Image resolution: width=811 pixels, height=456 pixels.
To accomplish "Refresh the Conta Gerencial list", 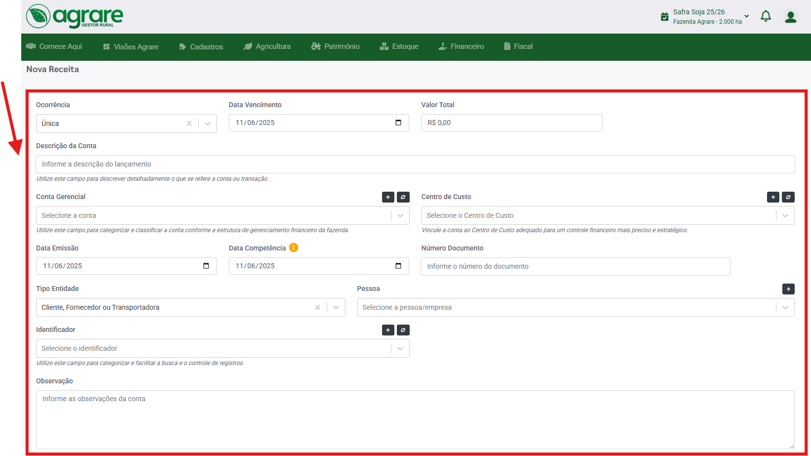I will pos(403,197).
